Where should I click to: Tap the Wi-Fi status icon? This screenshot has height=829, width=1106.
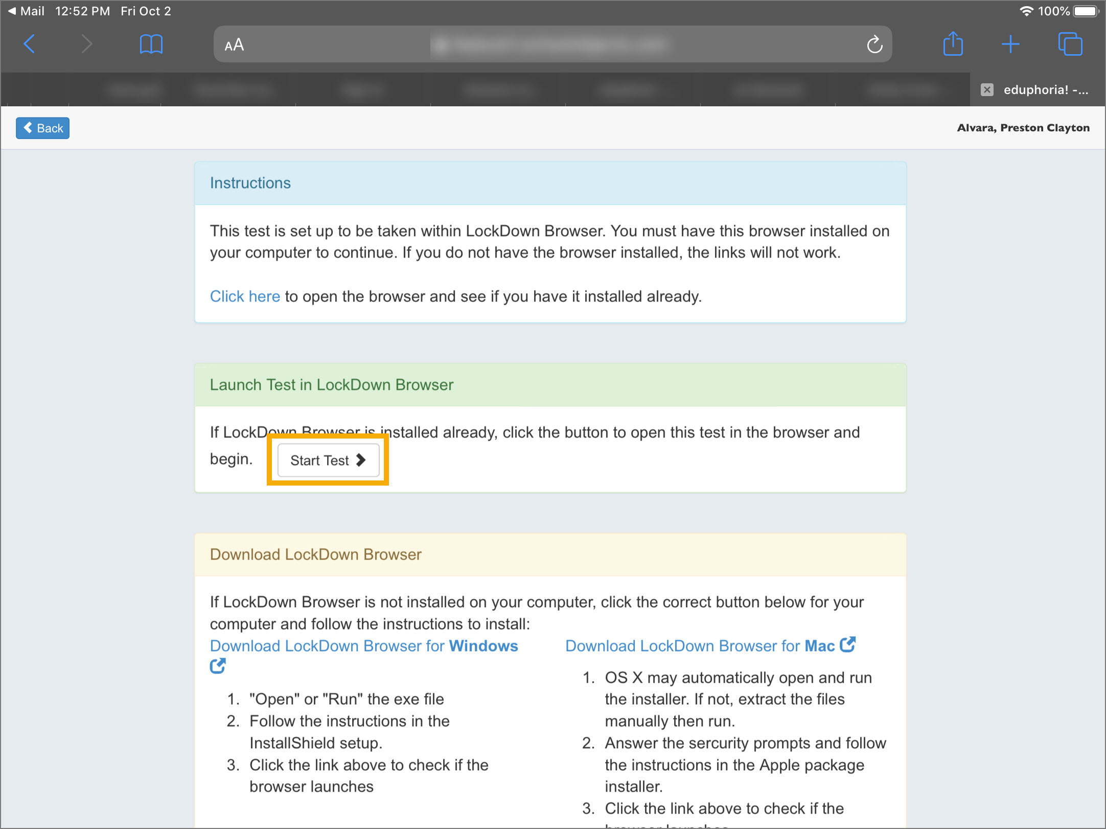1026,11
